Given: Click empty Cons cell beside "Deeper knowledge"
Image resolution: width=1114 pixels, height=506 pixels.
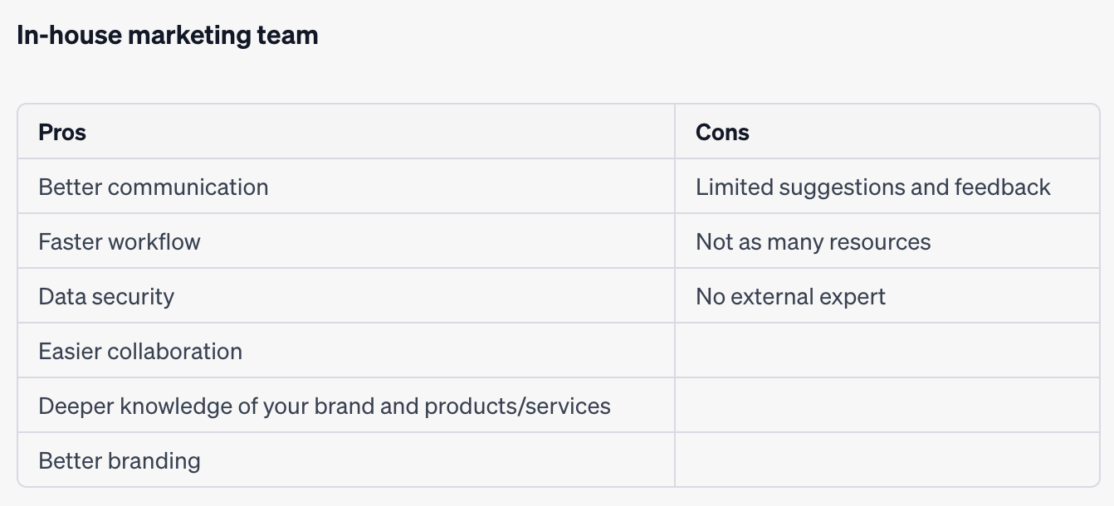Looking at the screenshot, I should tap(887, 406).
